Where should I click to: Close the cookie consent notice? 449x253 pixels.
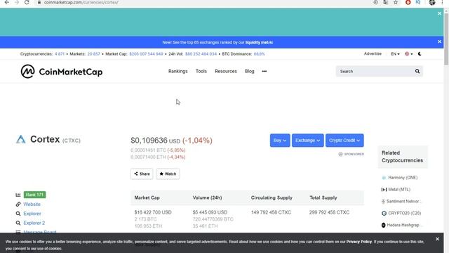click(437, 239)
